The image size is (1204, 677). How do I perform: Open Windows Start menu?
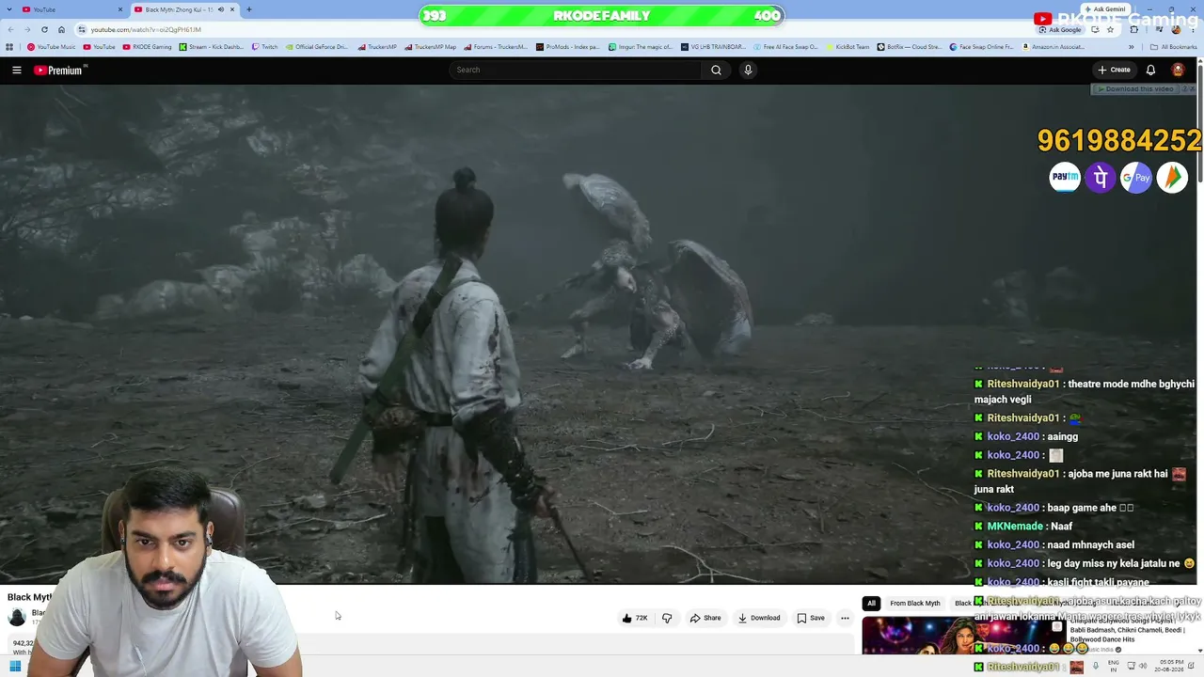click(15, 667)
